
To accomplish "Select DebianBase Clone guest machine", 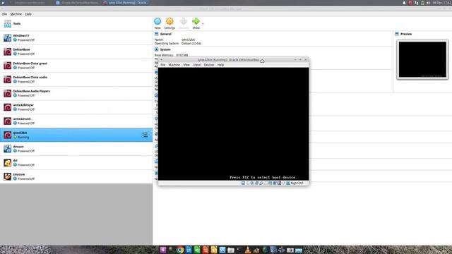I will click(x=76, y=66).
